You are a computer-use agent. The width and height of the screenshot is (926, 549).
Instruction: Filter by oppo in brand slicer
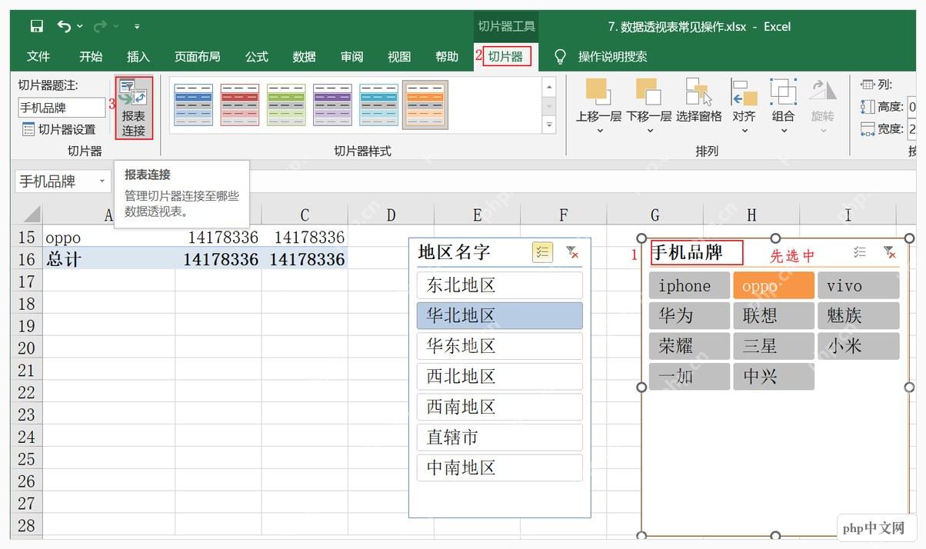[774, 285]
